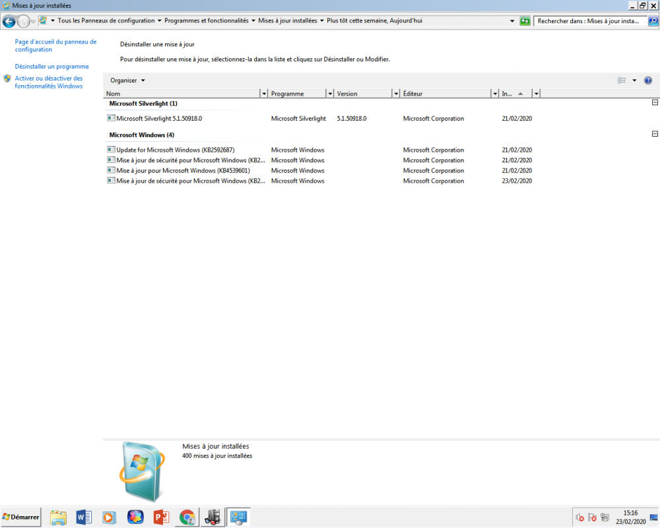Viewport: 660px width, 528px height.
Task: Select 'Update for Microsoft Windows (KB2592687)'
Action: (x=176, y=150)
